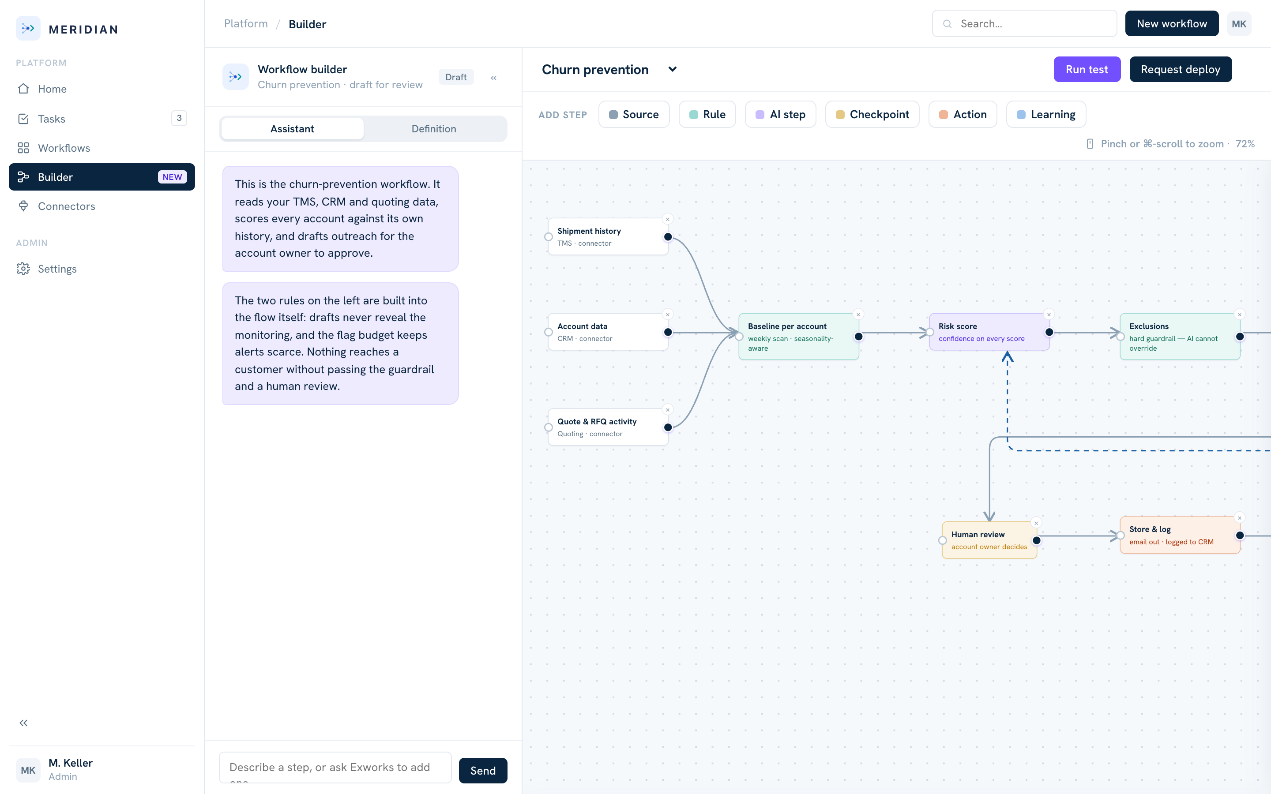1271x794 pixels.
Task: Click the Run test button
Action: point(1087,69)
